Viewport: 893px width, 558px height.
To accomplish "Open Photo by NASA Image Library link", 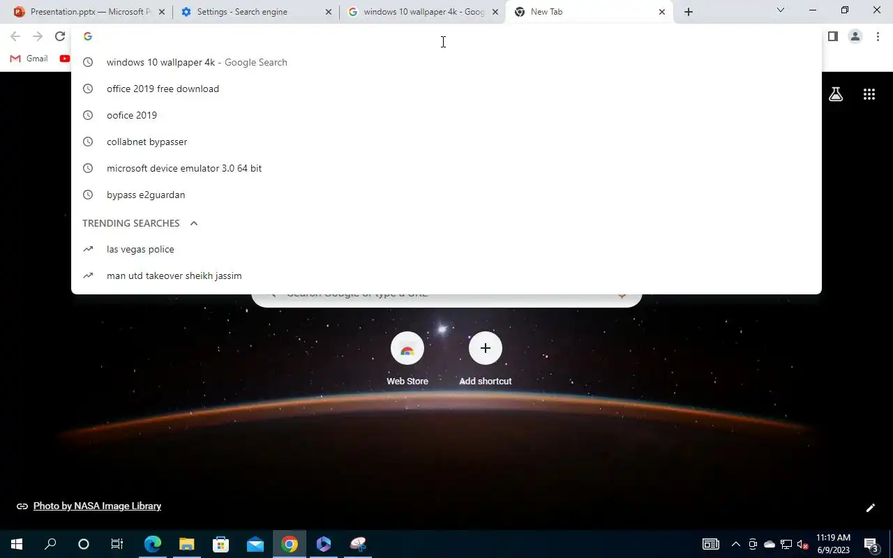I will (x=97, y=506).
